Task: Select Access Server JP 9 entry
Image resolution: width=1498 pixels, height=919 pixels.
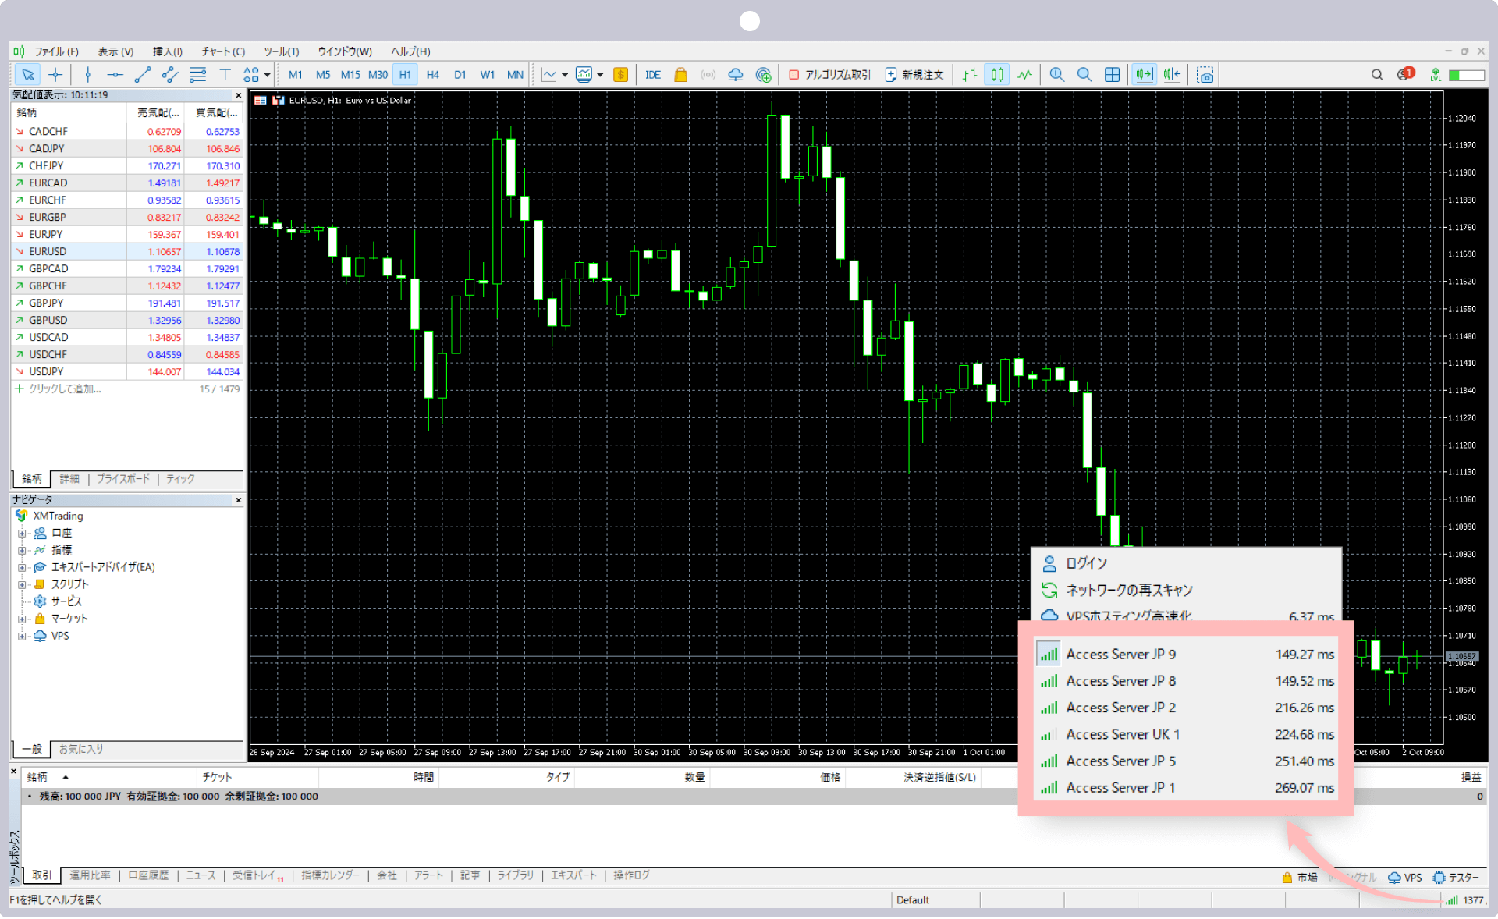Action: [1186, 655]
